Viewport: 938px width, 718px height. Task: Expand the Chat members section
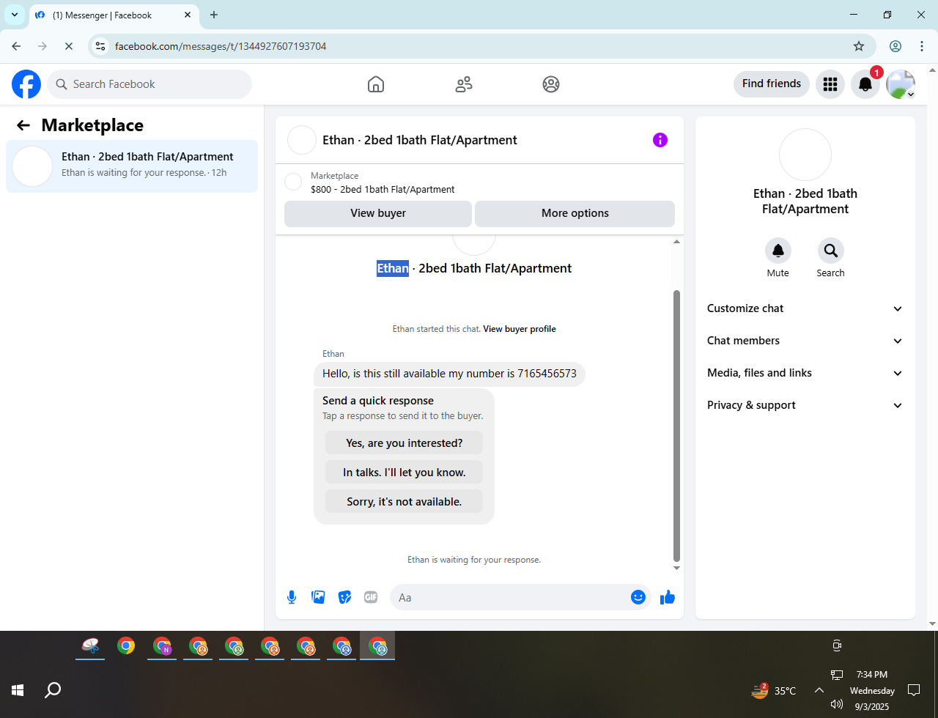tap(805, 341)
